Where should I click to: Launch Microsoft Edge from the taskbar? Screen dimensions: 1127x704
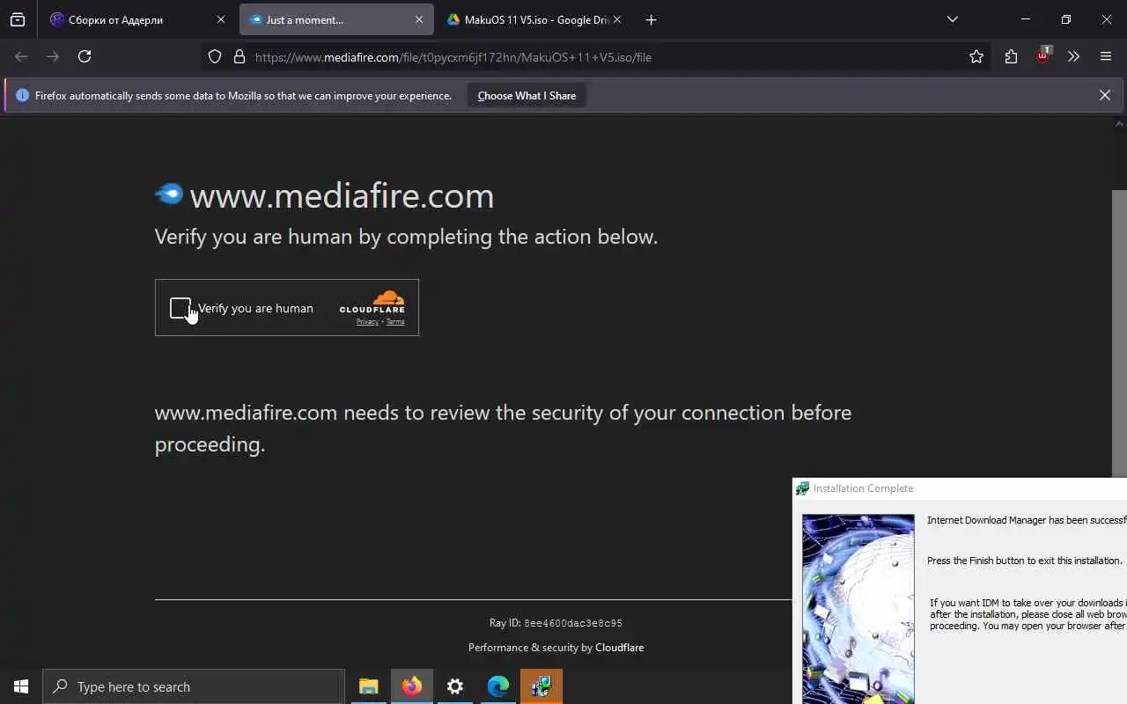pos(497,686)
